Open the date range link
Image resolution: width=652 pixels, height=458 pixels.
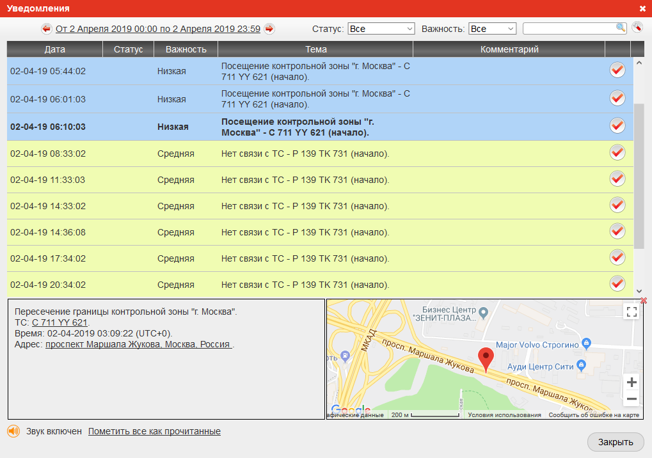coord(158,29)
